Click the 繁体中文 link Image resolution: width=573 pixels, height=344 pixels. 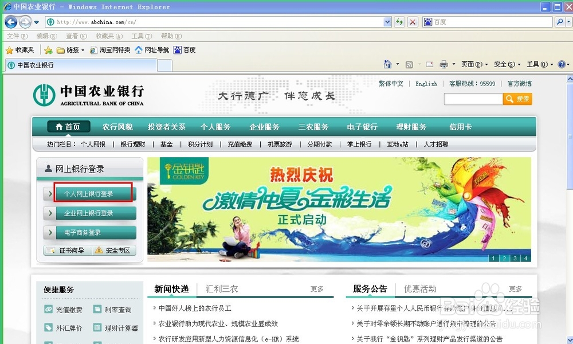(391, 84)
